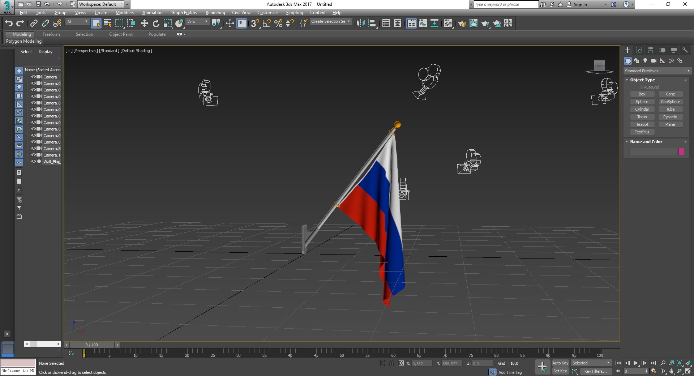Create a Teapot primitive button
The width and height of the screenshot is (694, 376).
click(642, 124)
